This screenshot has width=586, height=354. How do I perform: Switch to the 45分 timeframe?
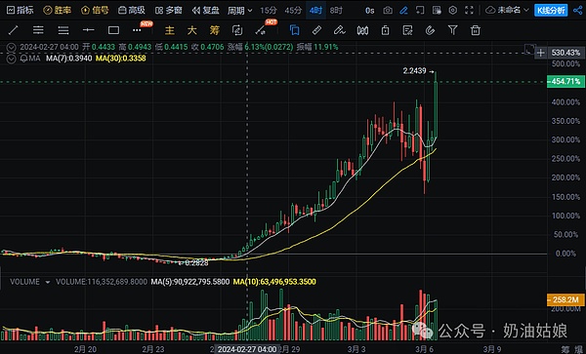(293, 11)
